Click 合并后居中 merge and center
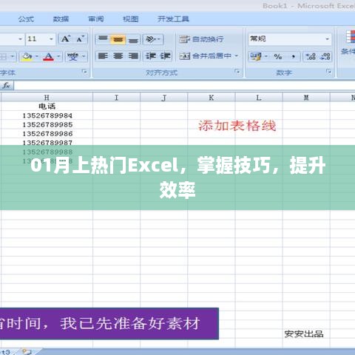The height and width of the screenshot is (355, 355). click(x=205, y=56)
